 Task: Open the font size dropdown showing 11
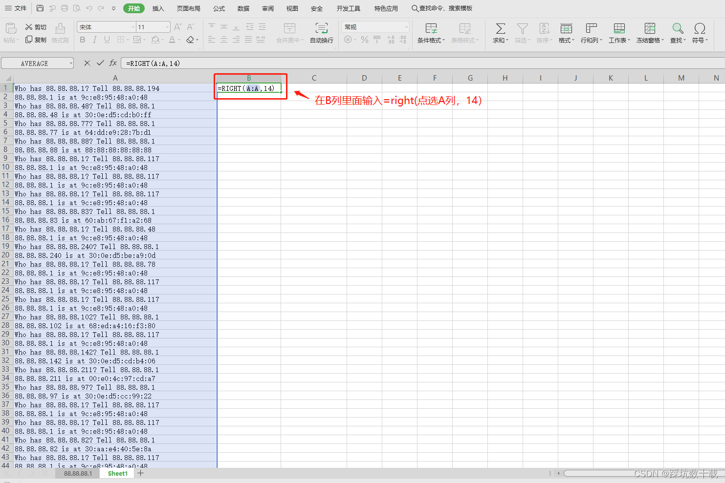tap(167, 27)
